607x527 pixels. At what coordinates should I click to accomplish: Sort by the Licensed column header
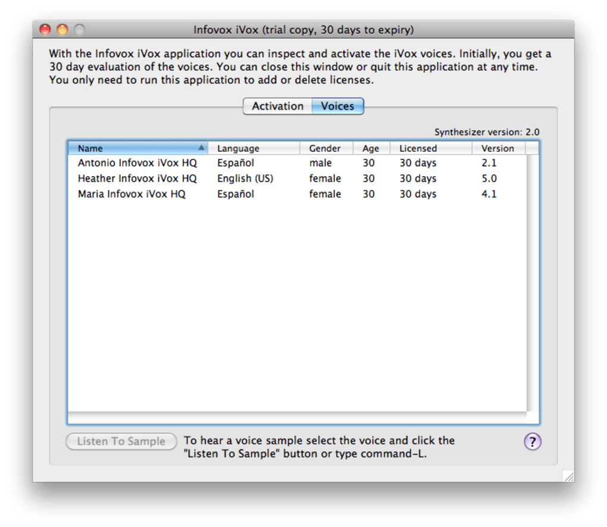click(431, 148)
